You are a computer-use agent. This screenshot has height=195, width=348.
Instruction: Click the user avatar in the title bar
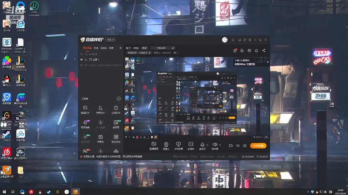[x=225, y=40]
